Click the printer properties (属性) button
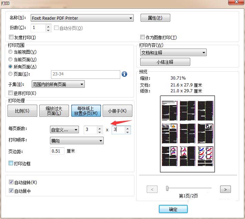 coord(155,18)
